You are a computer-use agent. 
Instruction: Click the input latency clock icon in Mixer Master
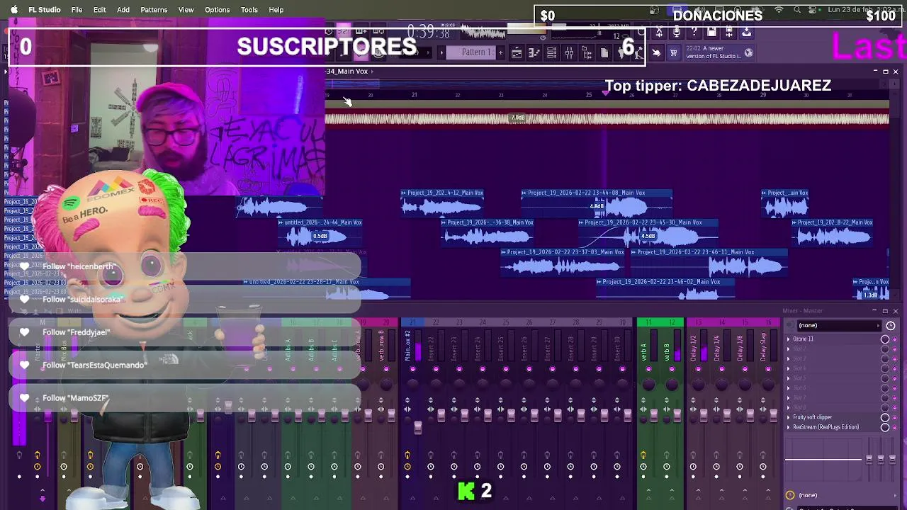point(891,326)
